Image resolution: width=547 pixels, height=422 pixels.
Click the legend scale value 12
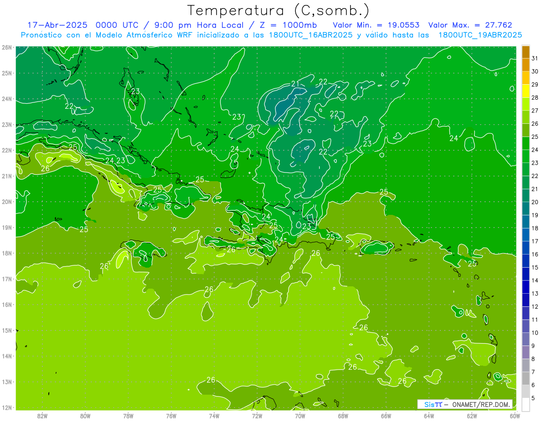tap(535, 306)
